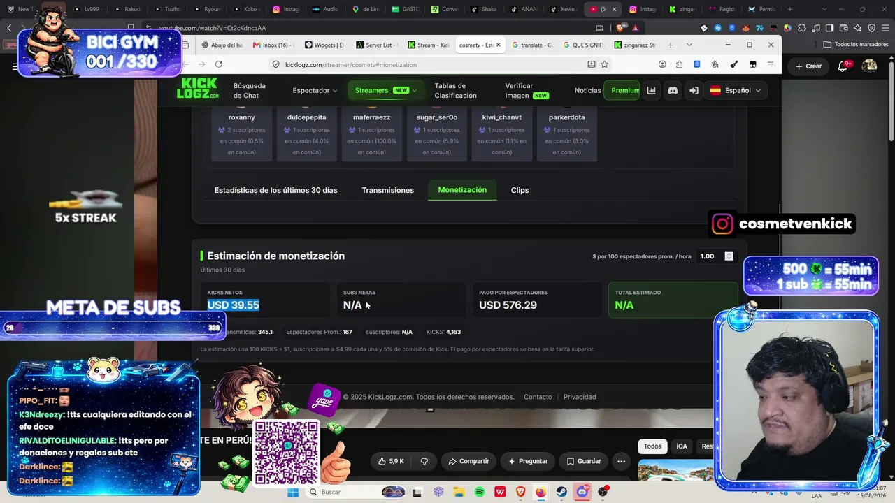Open Todos los marcadores bookmarks folder
Screen dimensions: 895x503
coord(856,45)
